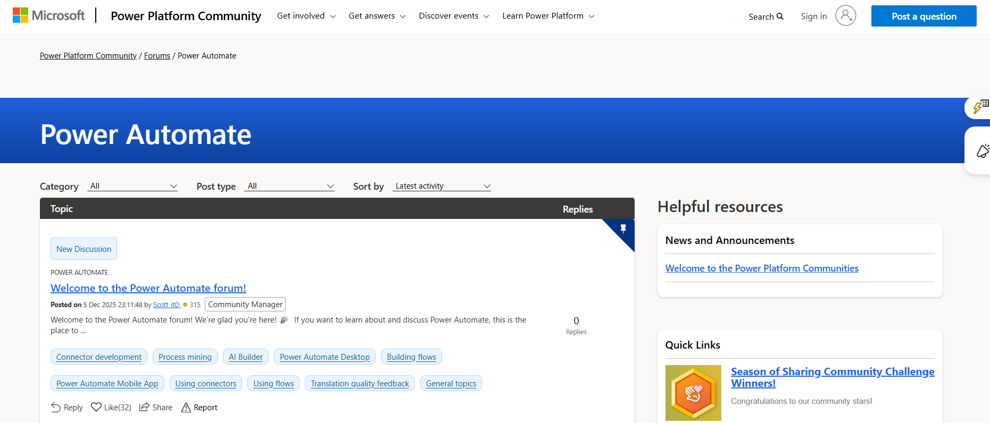This screenshot has height=423, width=990.
Task: Open Scott_itD author profile
Action: pos(167,305)
